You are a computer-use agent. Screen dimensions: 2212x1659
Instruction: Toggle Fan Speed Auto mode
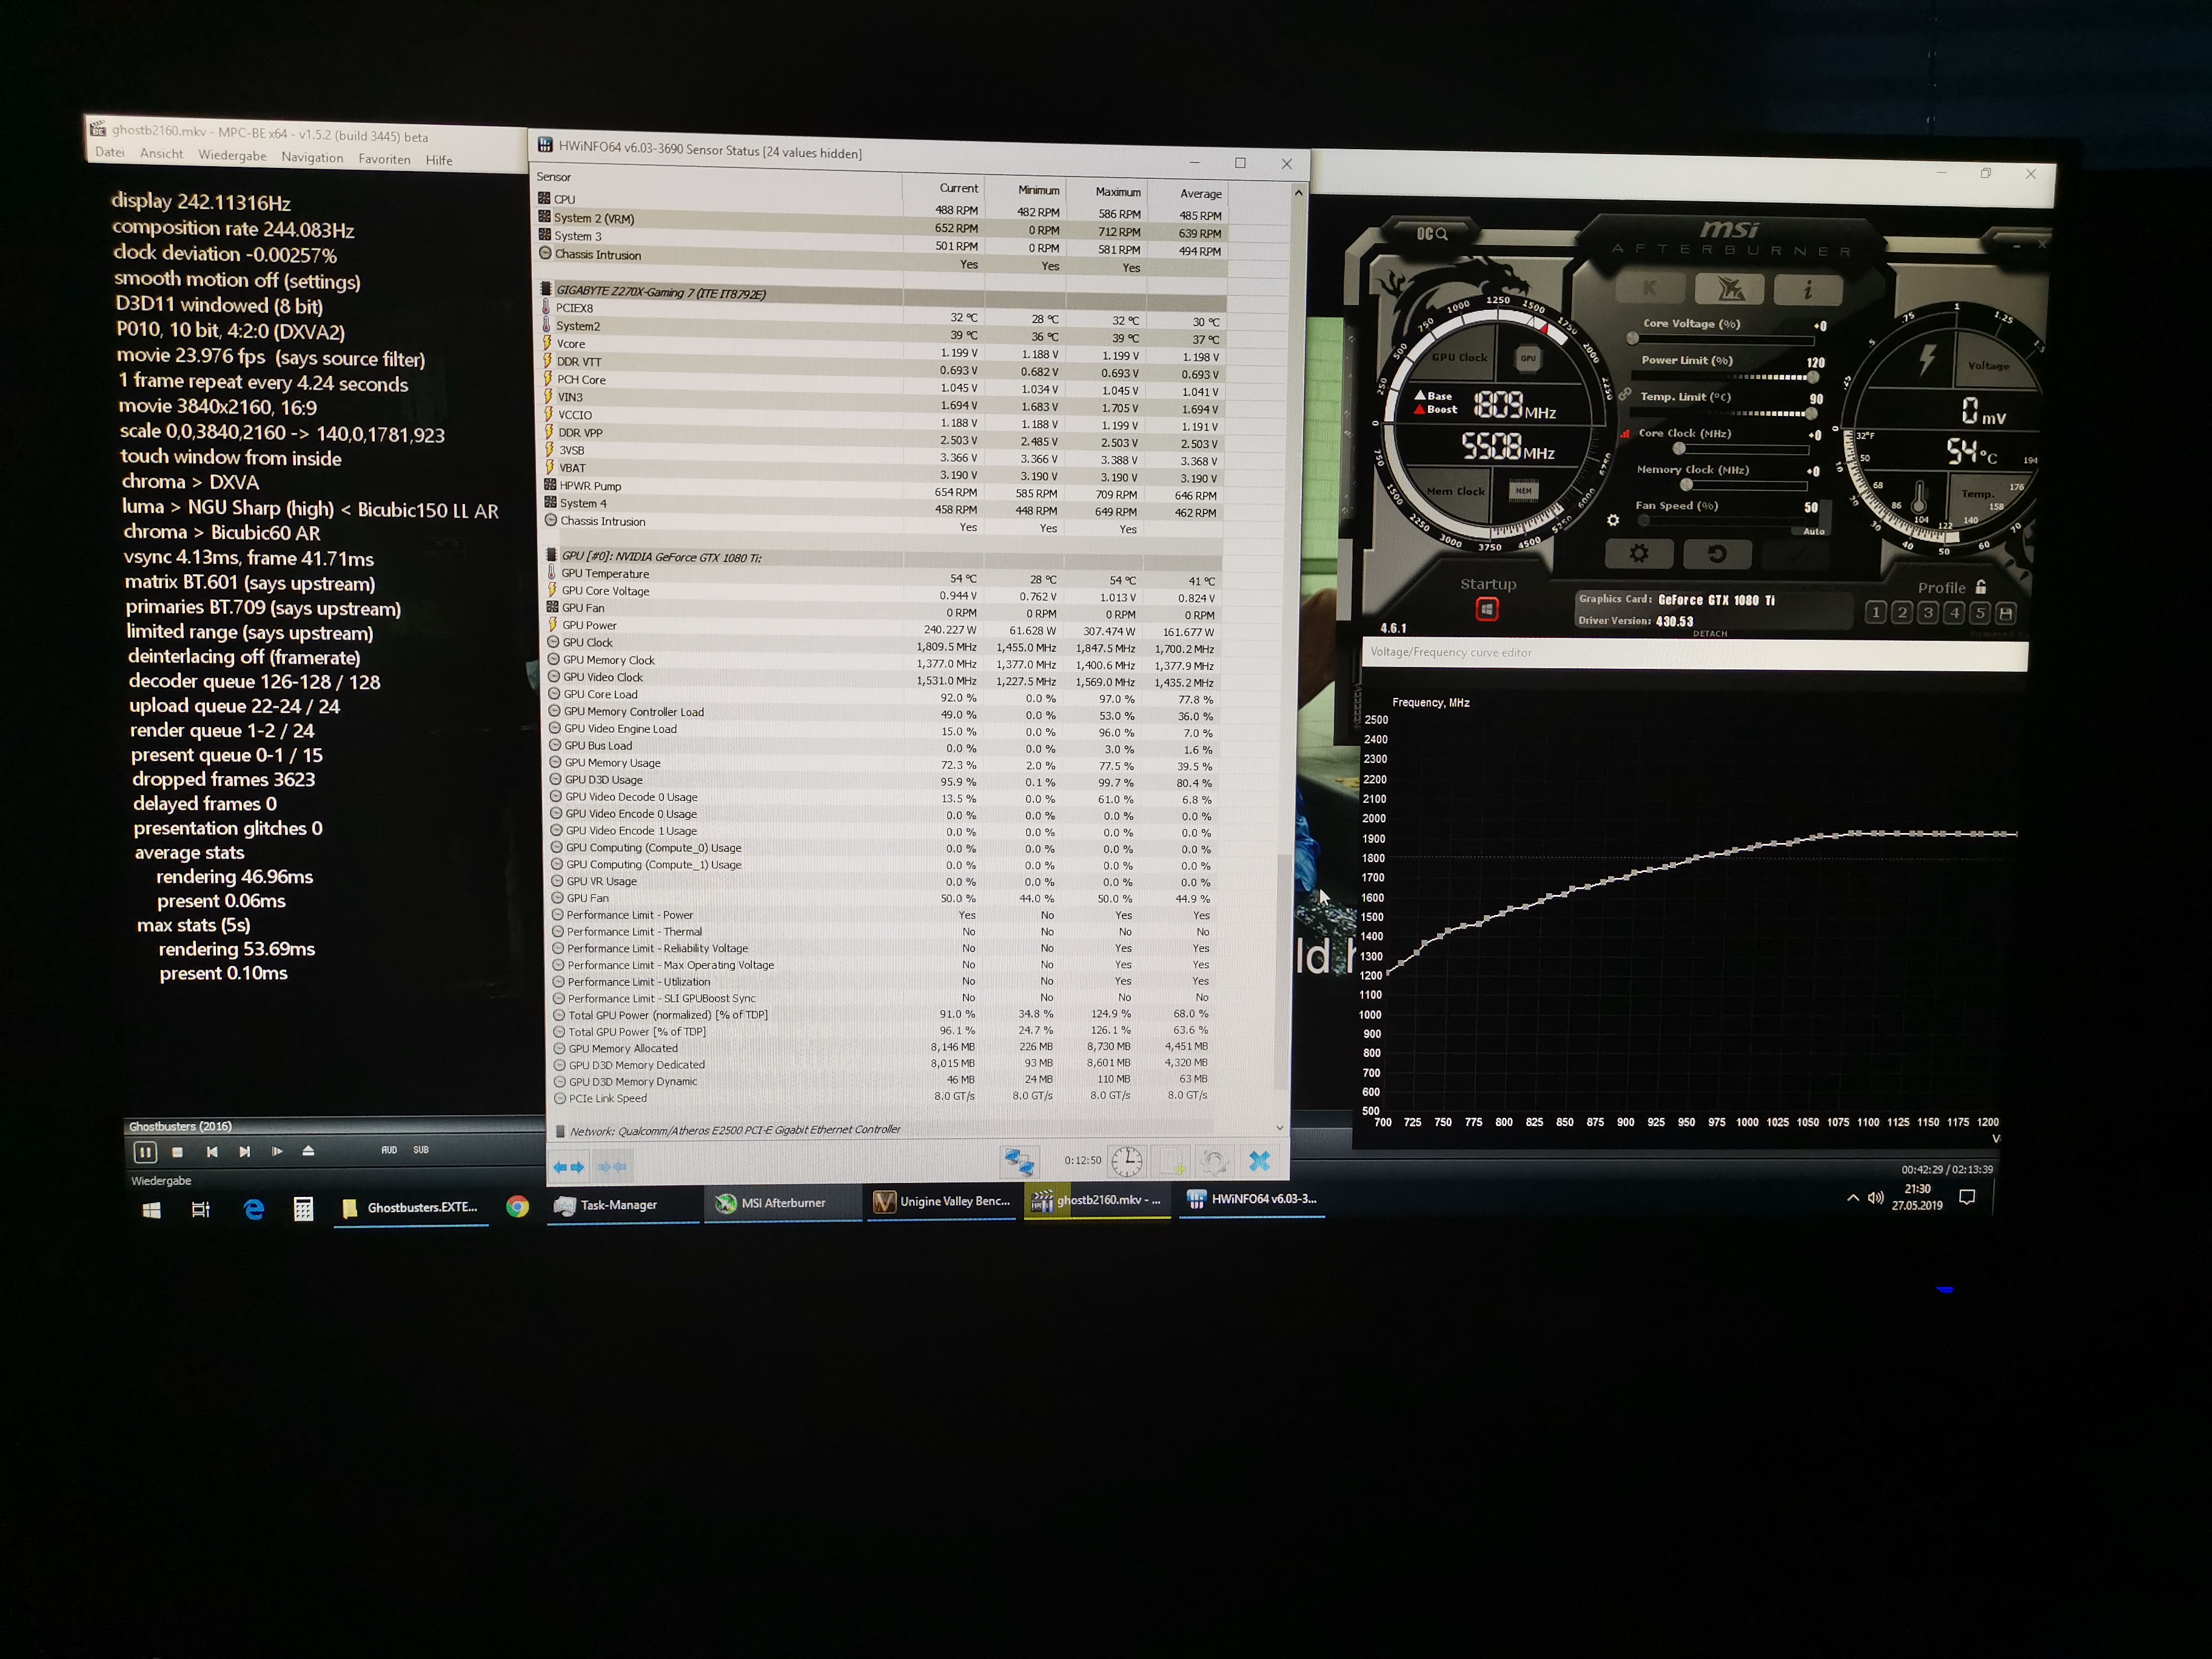[1814, 531]
